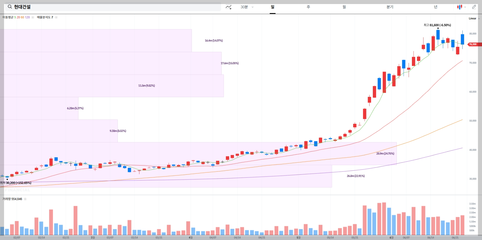
Task: Click the search magnifier icon
Action: coord(10,7)
